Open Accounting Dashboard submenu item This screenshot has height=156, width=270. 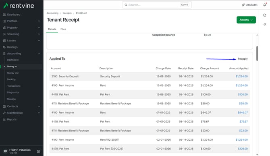13,60
